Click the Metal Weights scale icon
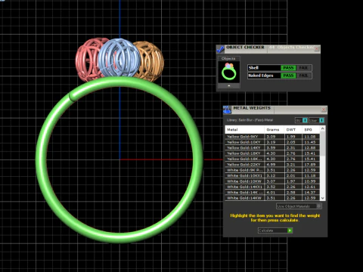 click(227, 110)
